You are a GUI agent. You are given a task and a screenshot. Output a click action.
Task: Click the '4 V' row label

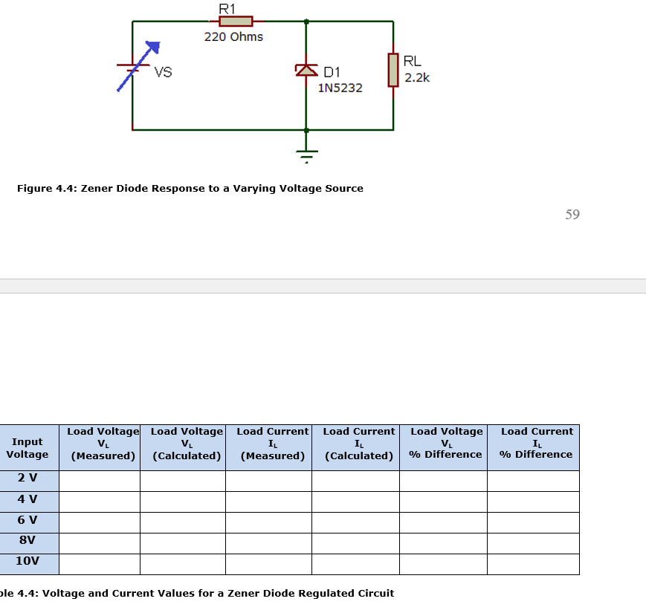point(28,499)
